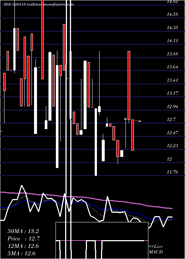Click the 13.88 price axis label
This screenshot has height=259, width=185.
172,54
